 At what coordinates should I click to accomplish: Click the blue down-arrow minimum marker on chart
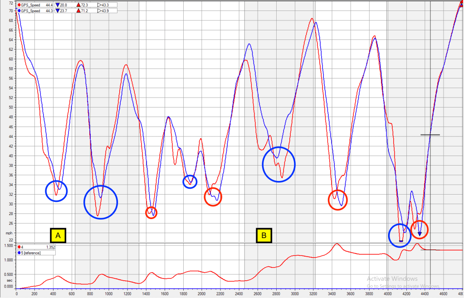tap(420, 234)
